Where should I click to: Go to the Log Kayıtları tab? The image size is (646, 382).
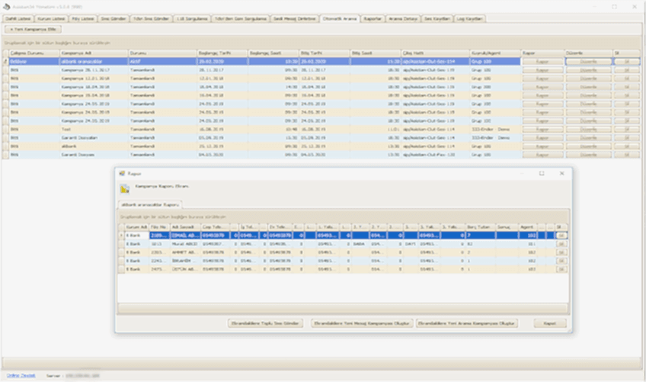tap(470, 18)
